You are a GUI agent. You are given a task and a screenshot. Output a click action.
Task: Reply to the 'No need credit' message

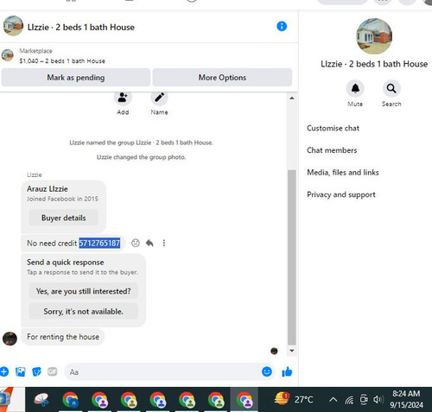(149, 243)
